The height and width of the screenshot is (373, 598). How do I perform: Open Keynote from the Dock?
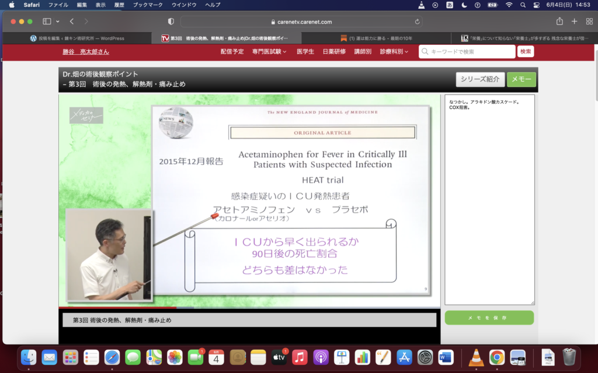342,357
